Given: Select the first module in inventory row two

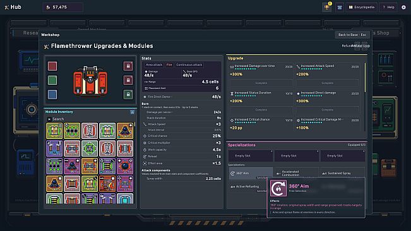Looking at the screenshot, I should [x=54, y=148].
